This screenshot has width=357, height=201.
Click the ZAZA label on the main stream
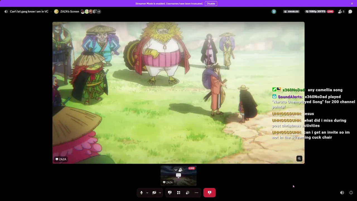pos(61,159)
